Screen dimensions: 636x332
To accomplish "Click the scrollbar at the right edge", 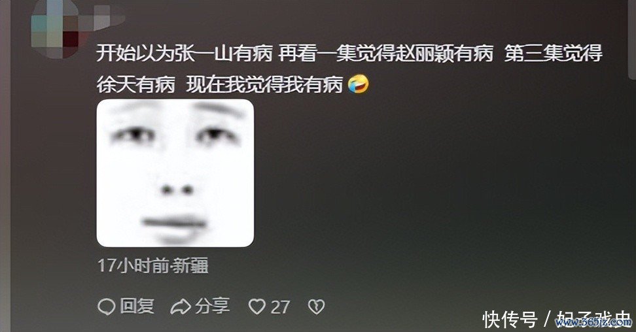I will tap(632, 39).
